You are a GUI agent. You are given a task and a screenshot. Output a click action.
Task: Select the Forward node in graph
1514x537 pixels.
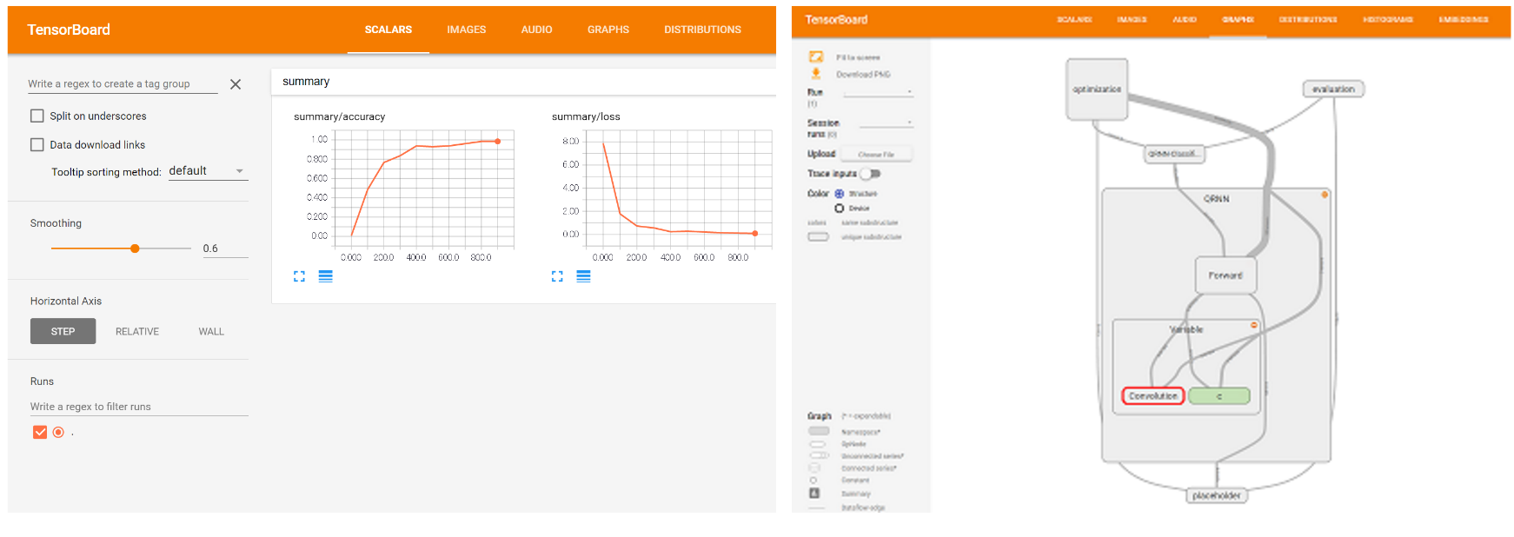point(1225,275)
